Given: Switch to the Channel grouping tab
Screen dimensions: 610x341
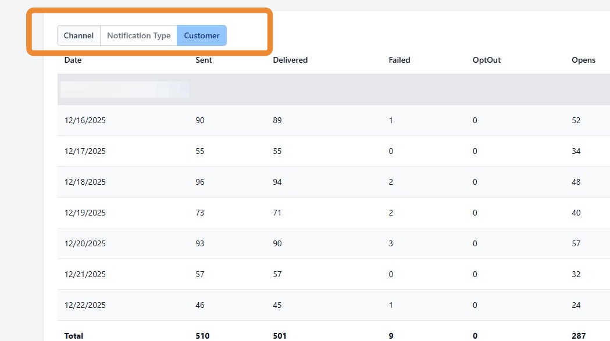Looking at the screenshot, I should coord(79,35).
